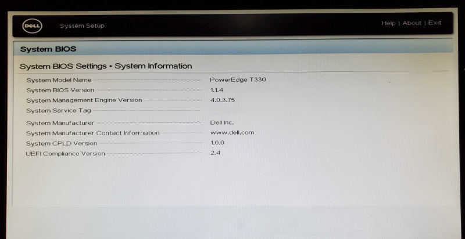Click System BIOS Settings • System Information heading
Image resolution: width=465 pixels, height=239 pixels.
[106, 66]
